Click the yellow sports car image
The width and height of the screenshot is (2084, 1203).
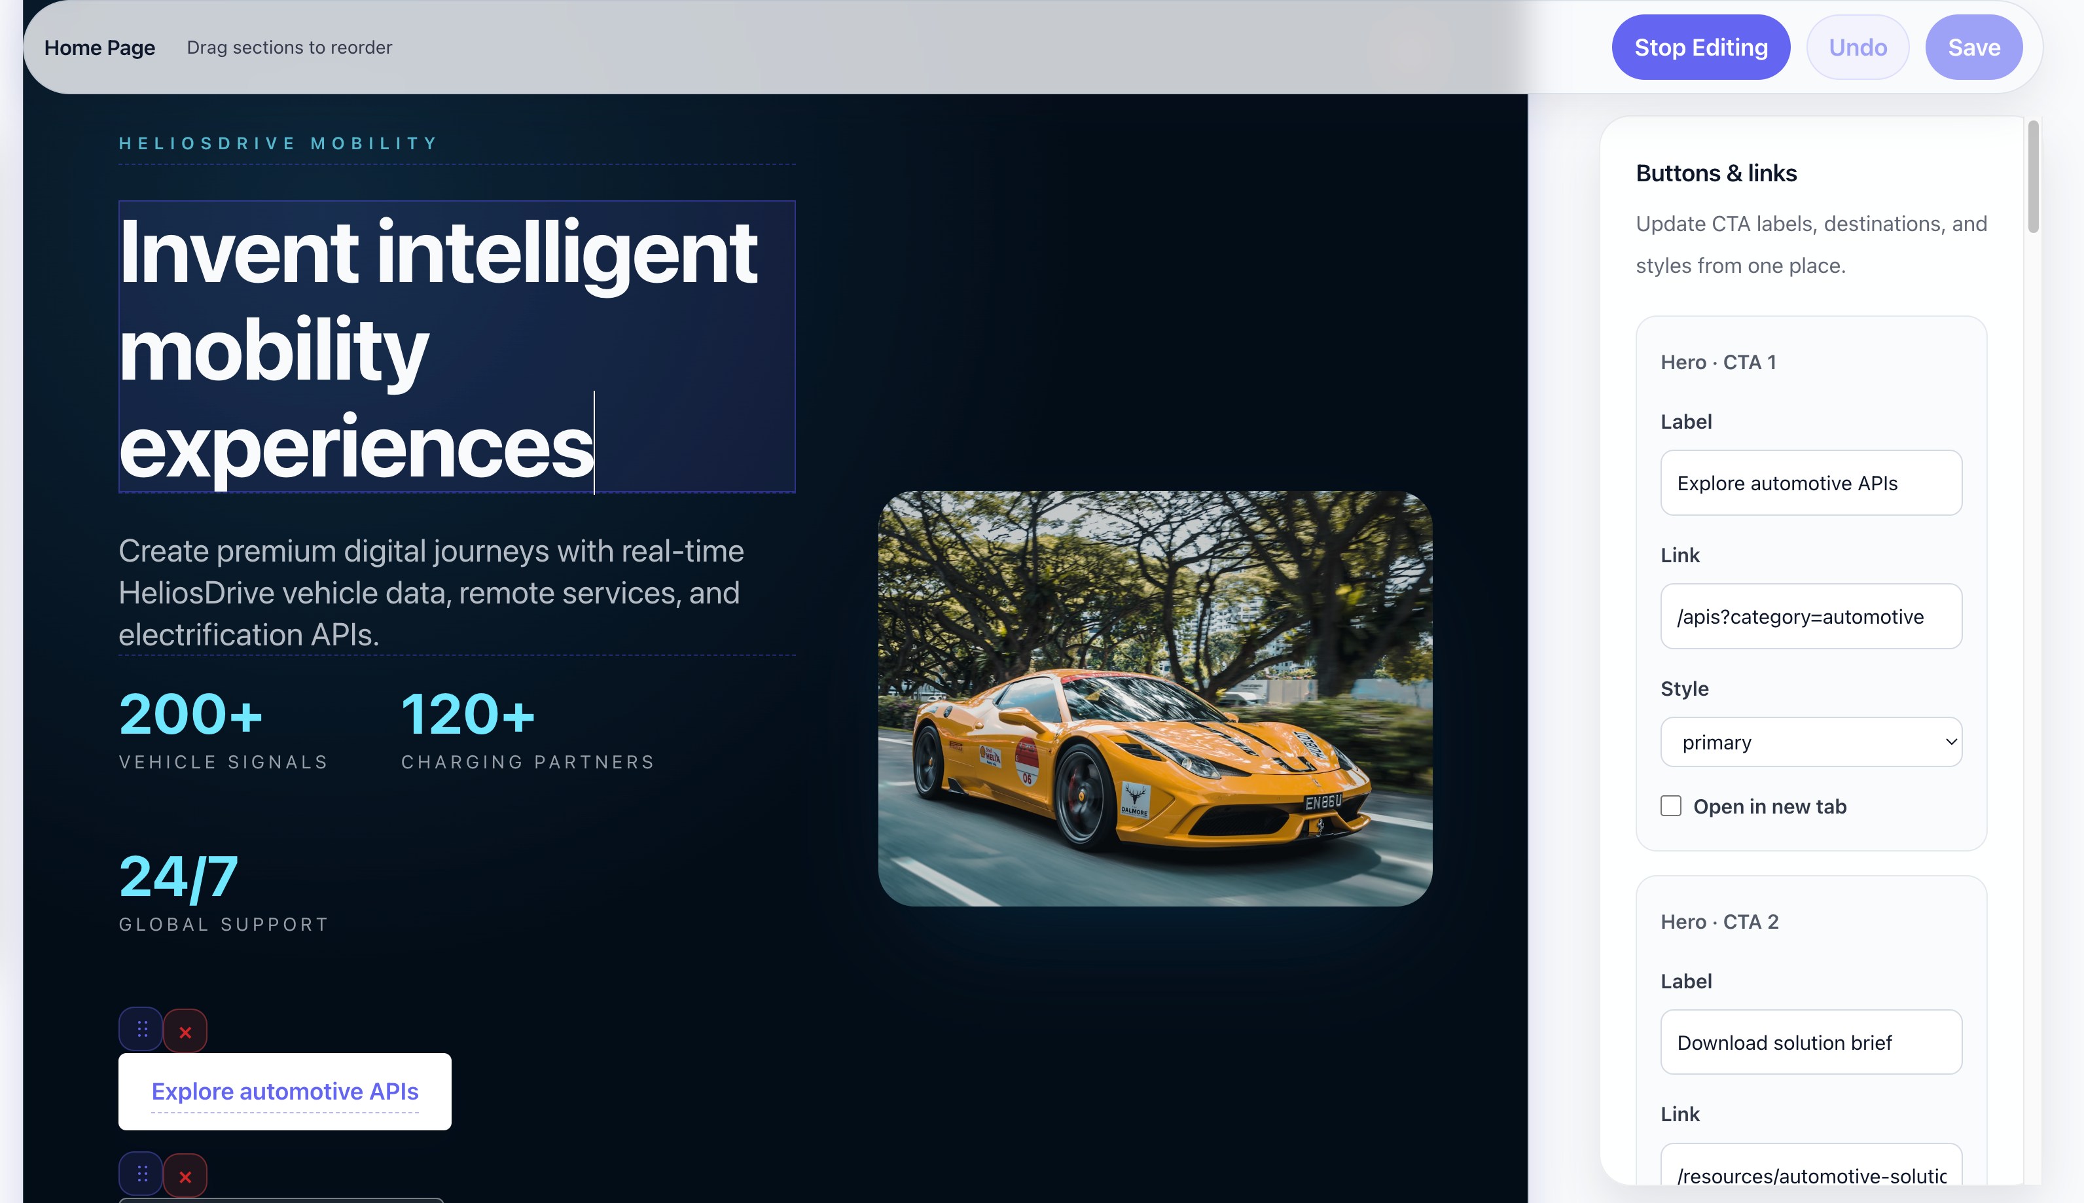[1154, 698]
